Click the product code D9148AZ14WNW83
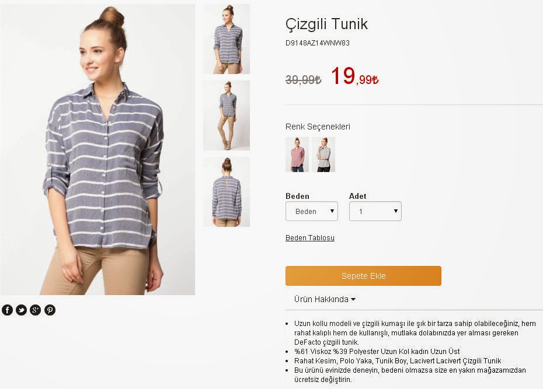 pos(318,43)
